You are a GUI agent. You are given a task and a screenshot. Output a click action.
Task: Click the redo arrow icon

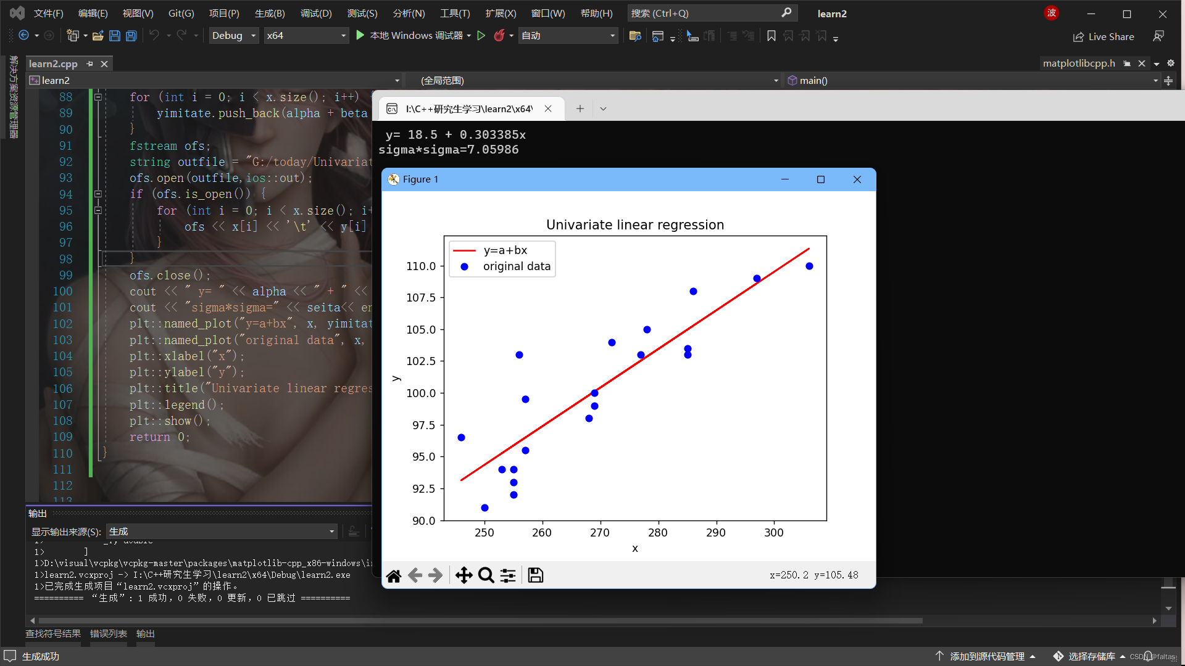[181, 36]
